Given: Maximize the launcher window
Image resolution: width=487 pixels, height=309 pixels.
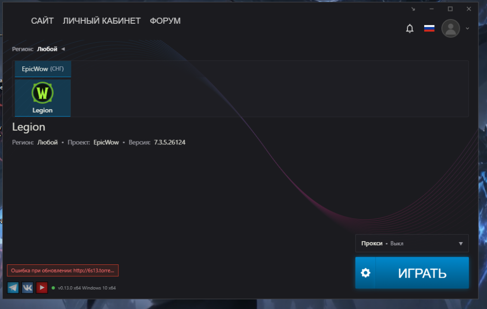Looking at the screenshot, I should (x=450, y=9).
